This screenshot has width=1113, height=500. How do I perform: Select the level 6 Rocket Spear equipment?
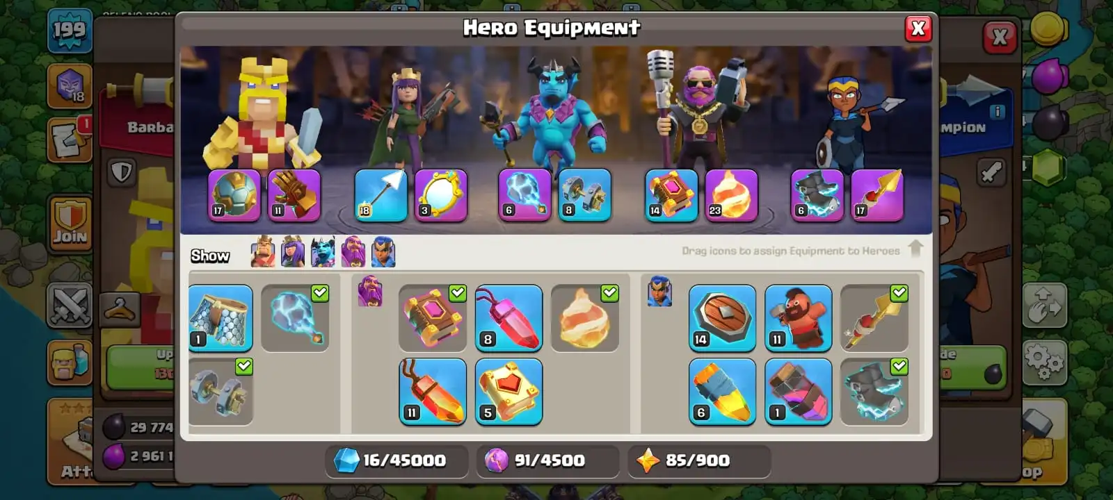tap(722, 392)
